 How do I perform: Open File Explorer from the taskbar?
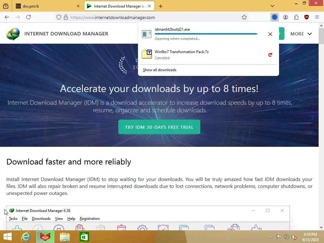(x=65, y=237)
